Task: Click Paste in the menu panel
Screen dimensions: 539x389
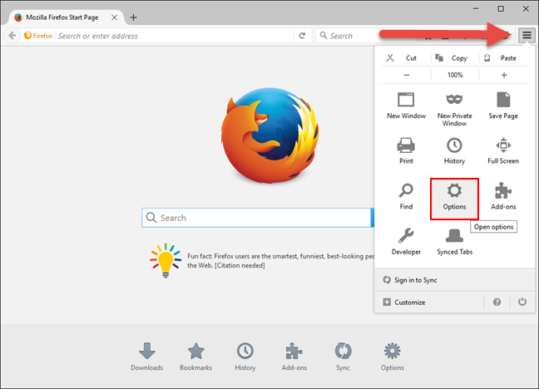Action: [x=504, y=58]
